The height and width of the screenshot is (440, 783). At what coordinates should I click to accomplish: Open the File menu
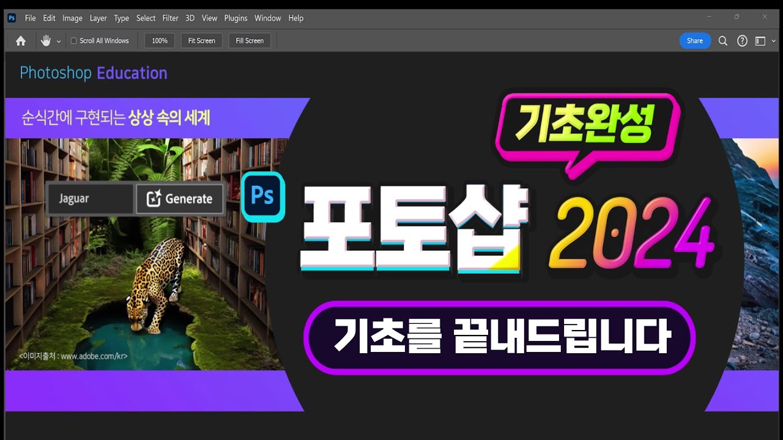click(30, 18)
